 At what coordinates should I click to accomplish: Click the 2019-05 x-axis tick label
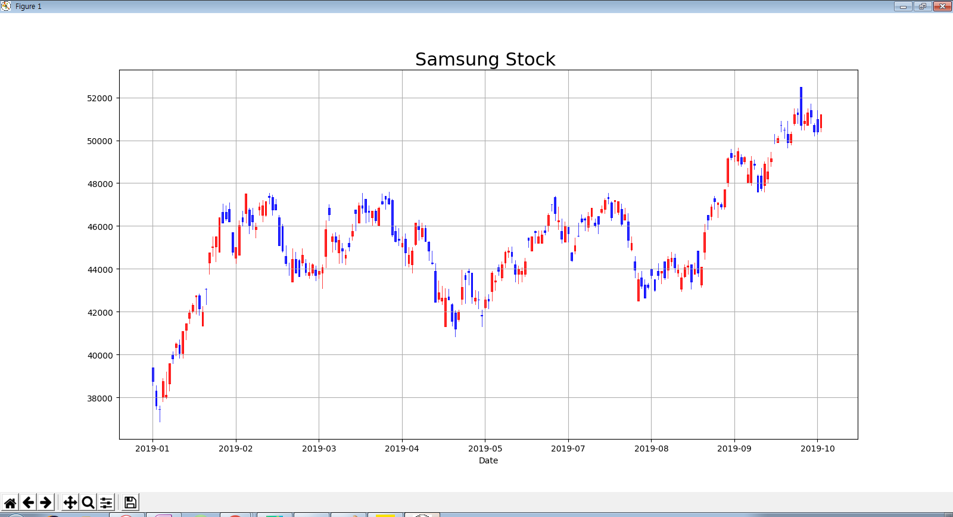[485, 449]
